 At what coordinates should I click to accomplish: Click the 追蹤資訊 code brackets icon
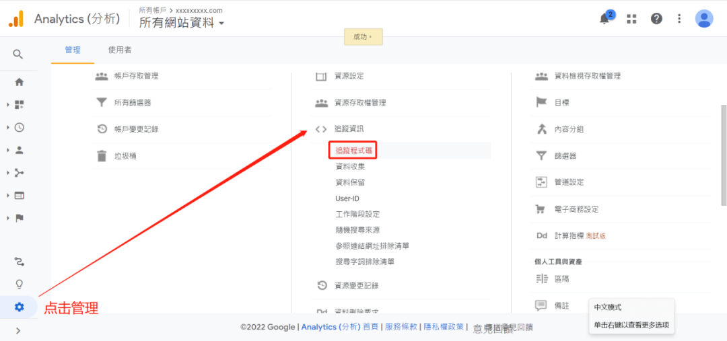321,129
